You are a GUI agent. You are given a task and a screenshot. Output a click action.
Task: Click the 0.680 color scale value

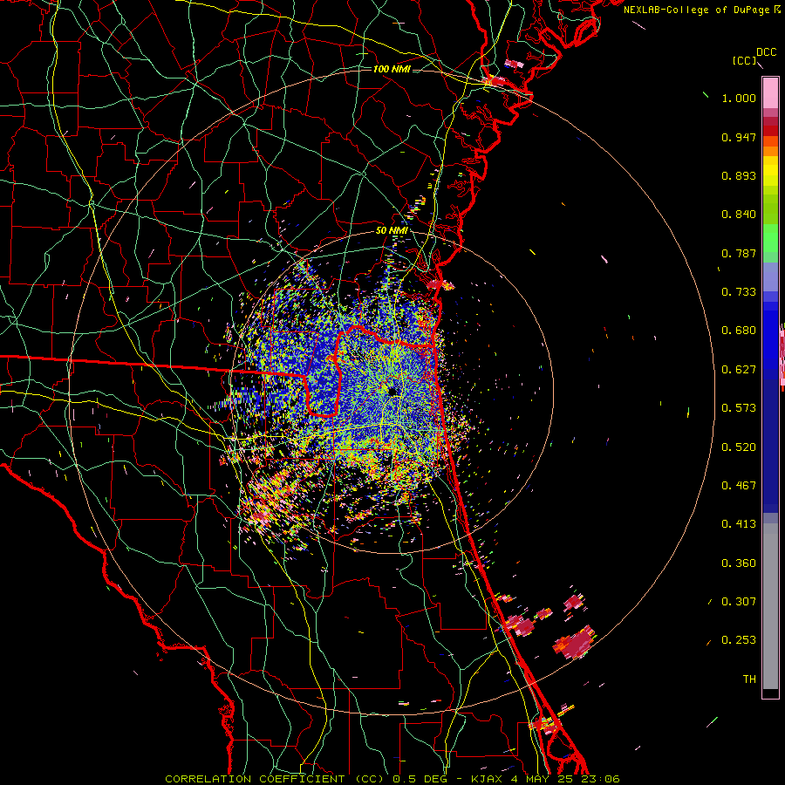(739, 331)
